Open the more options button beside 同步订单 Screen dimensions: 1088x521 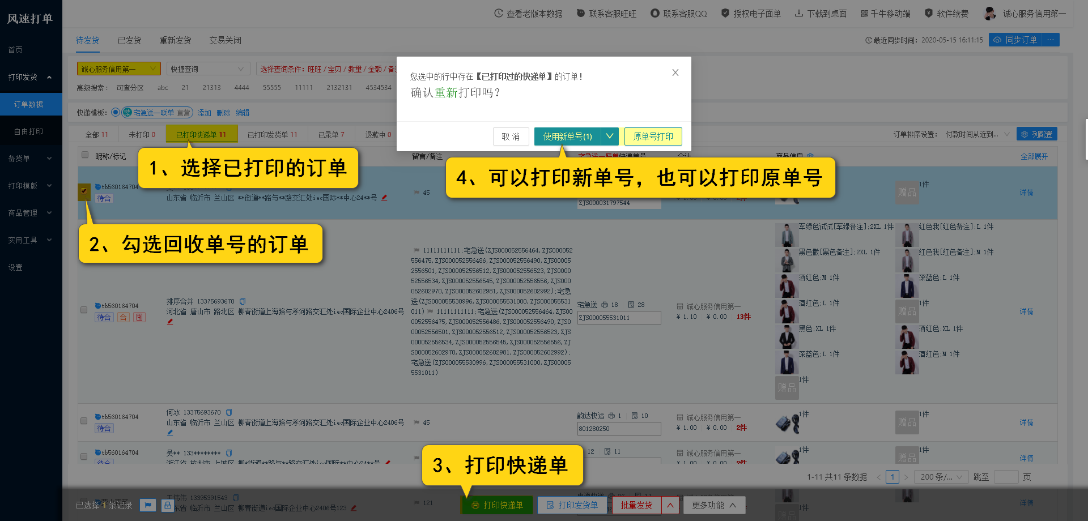(x=1051, y=40)
